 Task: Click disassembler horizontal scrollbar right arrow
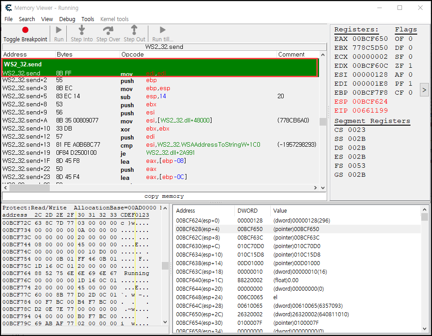(315, 188)
